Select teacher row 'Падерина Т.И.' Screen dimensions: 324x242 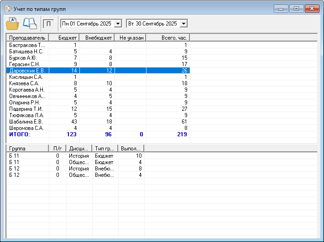[x=26, y=109]
